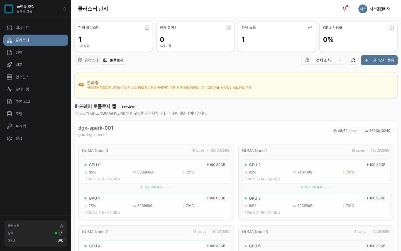Click the 시스 user avatar
Screen dimensions: 401x251
(x=363, y=9)
